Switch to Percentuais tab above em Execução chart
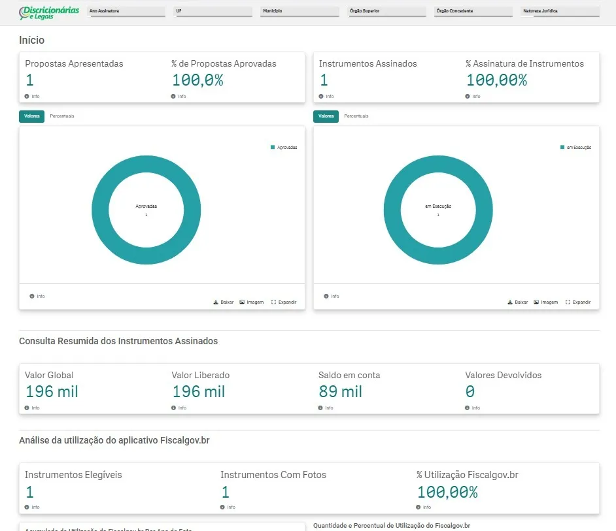Image resolution: width=616 pixels, height=531 pixels. [x=356, y=116]
